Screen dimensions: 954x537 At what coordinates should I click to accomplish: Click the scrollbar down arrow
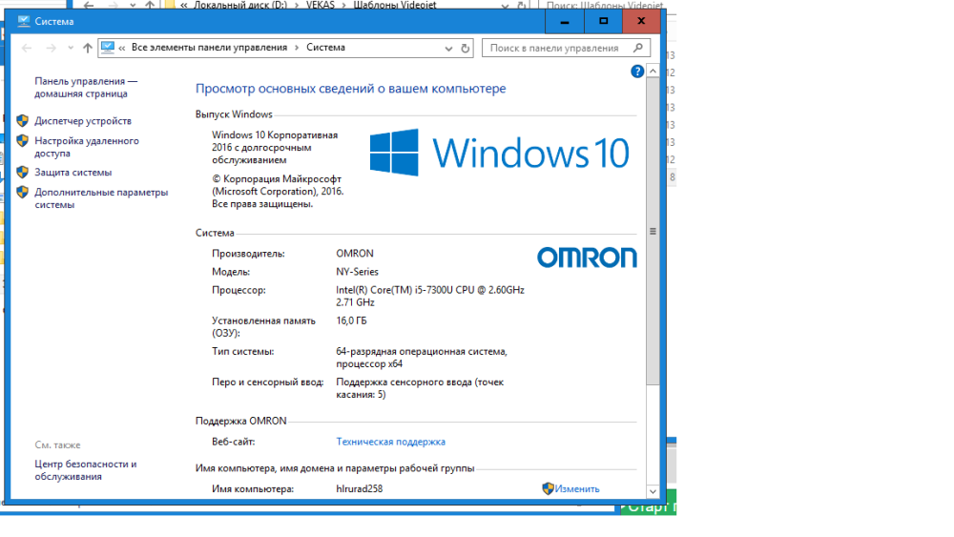point(653,491)
